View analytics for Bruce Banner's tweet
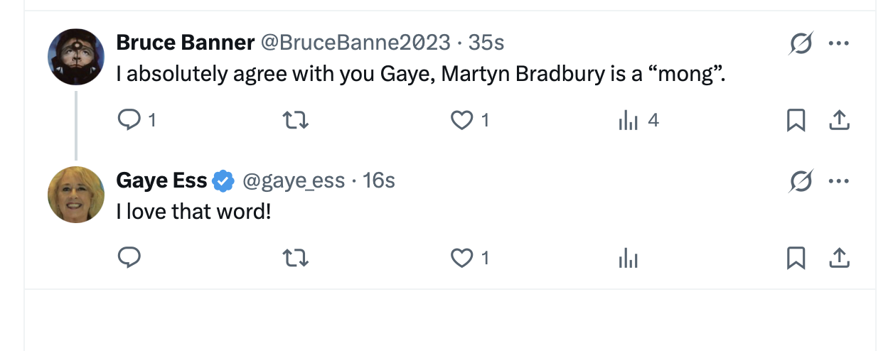Viewport: 893px width, 351px height. tap(629, 121)
